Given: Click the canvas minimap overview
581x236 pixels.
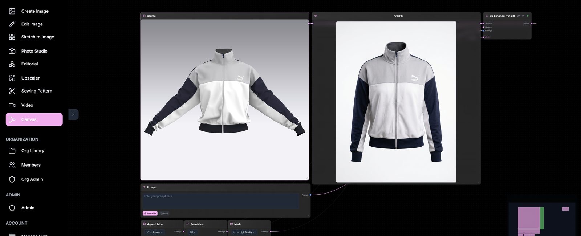Looking at the screenshot, I should coord(542,219).
